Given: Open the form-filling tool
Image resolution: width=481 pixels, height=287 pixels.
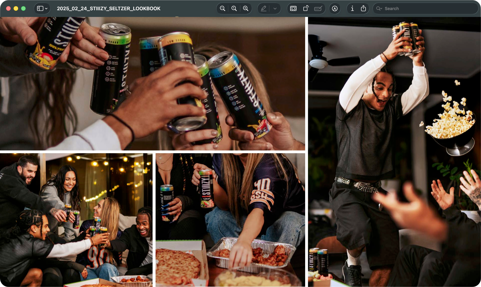Looking at the screenshot, I should pyautogui.click(x=318, y=8).
